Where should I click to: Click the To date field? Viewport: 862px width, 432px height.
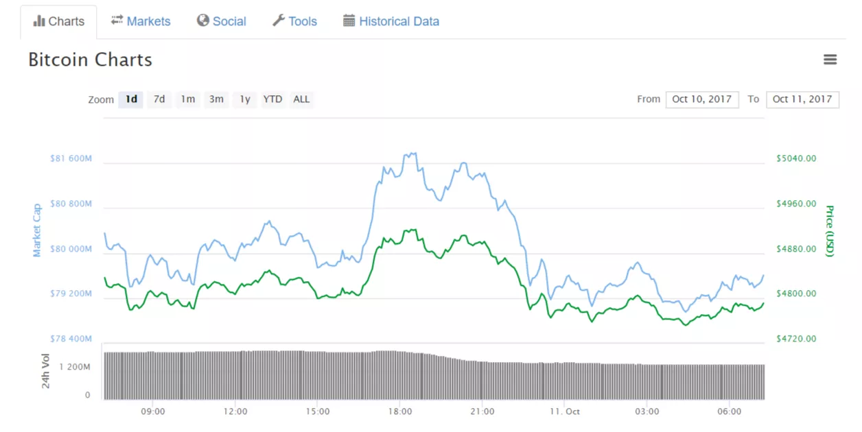tap(802, 99)
